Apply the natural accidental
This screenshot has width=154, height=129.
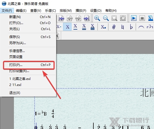[122, 27]
